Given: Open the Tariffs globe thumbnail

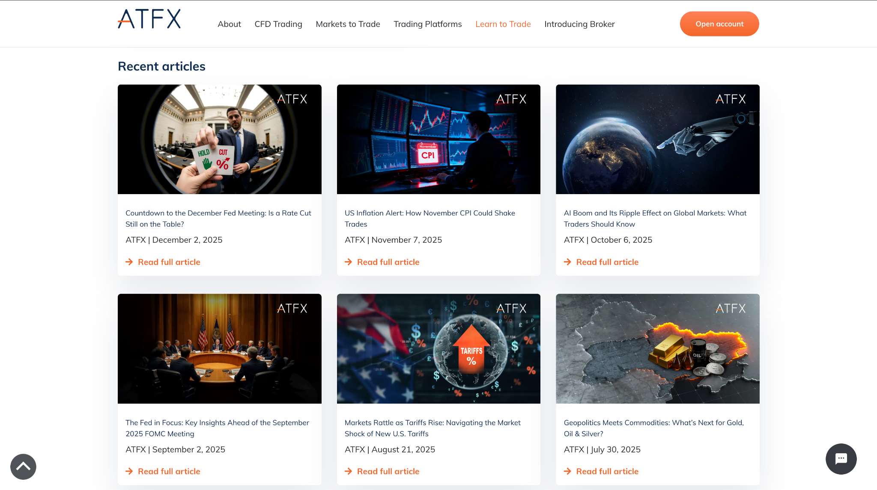Looking at the screenshot, I should point(438,348).
